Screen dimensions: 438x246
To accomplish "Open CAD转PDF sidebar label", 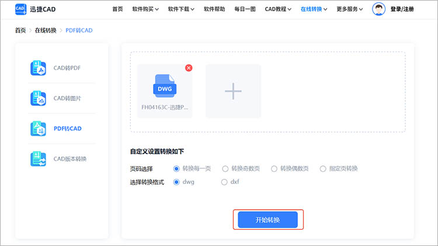I will 67,68.
